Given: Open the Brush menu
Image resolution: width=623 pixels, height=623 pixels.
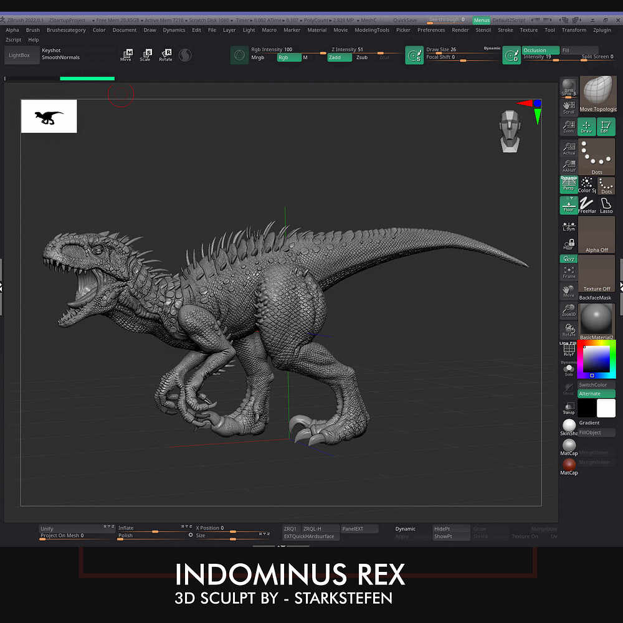Looking at the screenshot, I should [x=33, y=30].
